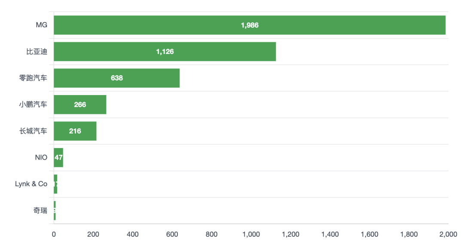464x244 pixels.
Task: Click the small Lynk & Co bar
Action: point(55,184)
